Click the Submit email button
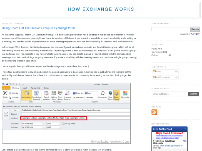Image resolution: width=202 pixels, height=151 pixels. pos(193,94)
